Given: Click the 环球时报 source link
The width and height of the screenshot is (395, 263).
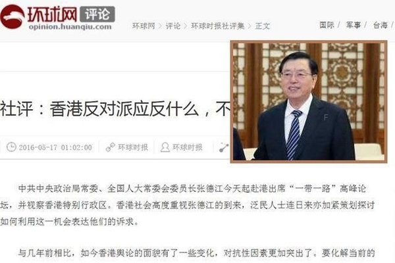Looking at the screenshot, I should point(133,147).
